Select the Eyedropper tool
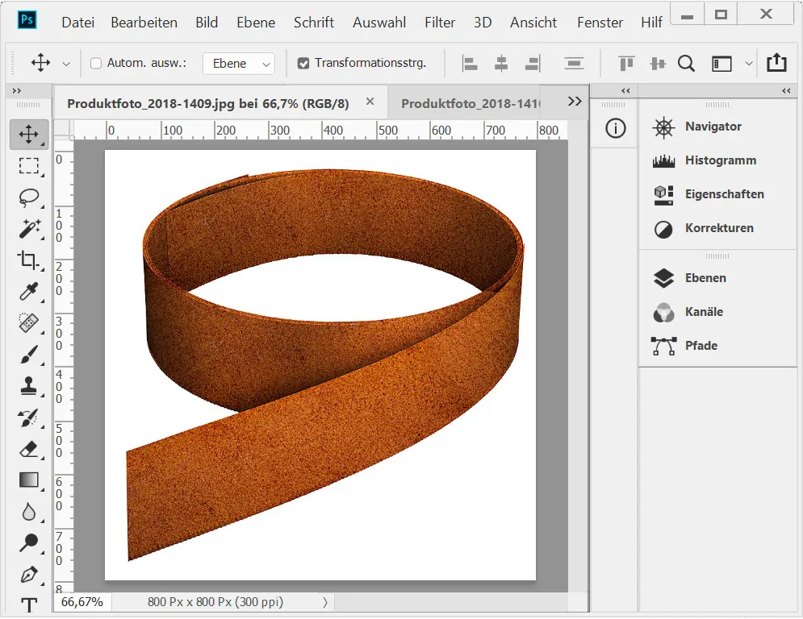Screen dimensions: 803x619 coord(29,291)
